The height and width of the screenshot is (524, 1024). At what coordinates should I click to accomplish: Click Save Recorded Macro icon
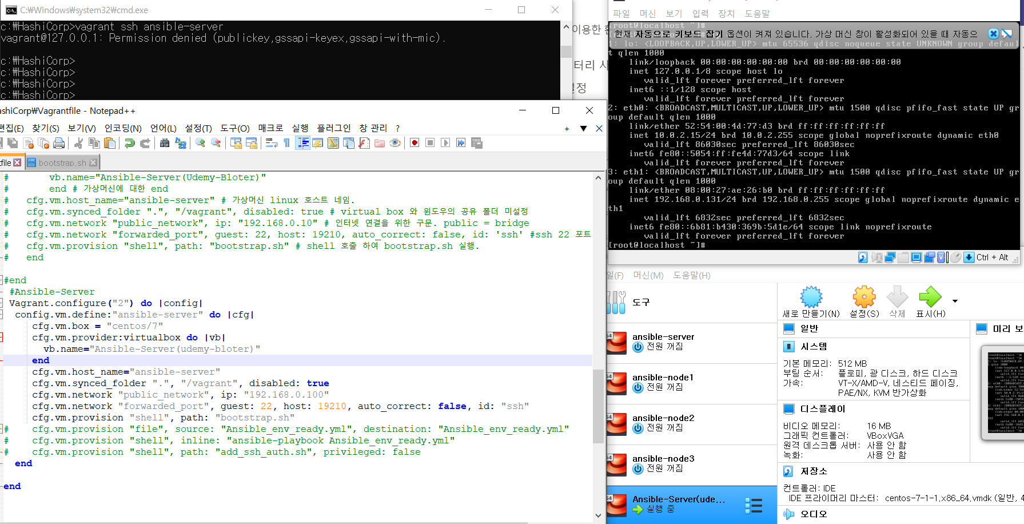click(477, 143)
